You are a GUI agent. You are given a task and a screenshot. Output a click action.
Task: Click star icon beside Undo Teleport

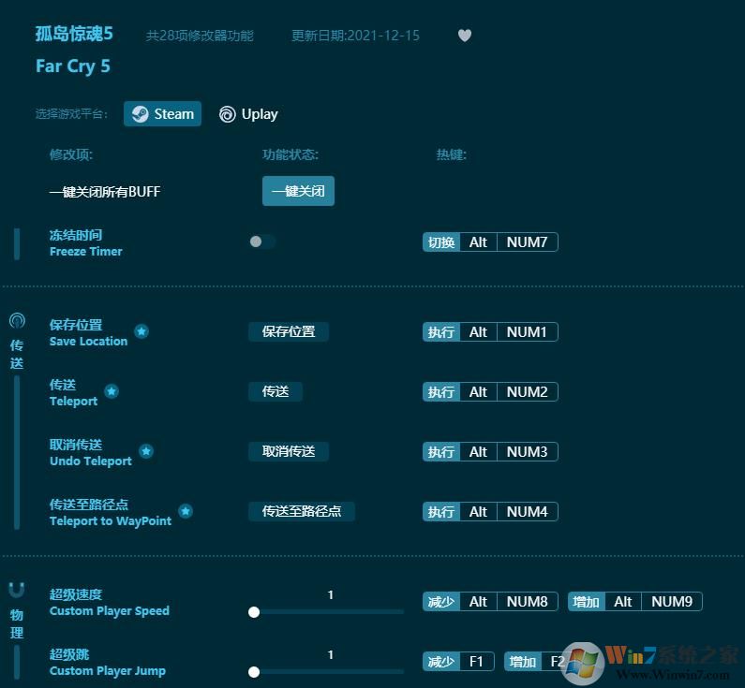point(146,451)
